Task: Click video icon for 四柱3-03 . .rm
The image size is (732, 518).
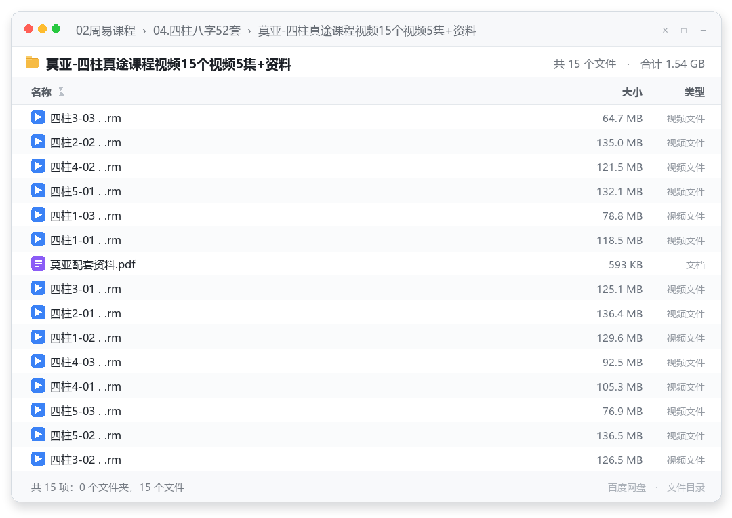Action: pyautogui.click(x=38, y=117)
